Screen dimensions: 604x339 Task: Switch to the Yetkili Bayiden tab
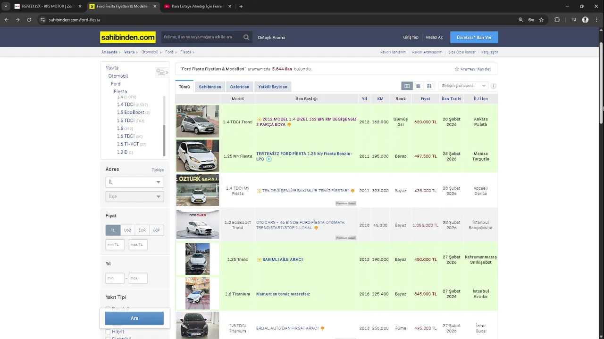(x=273, y=87)
